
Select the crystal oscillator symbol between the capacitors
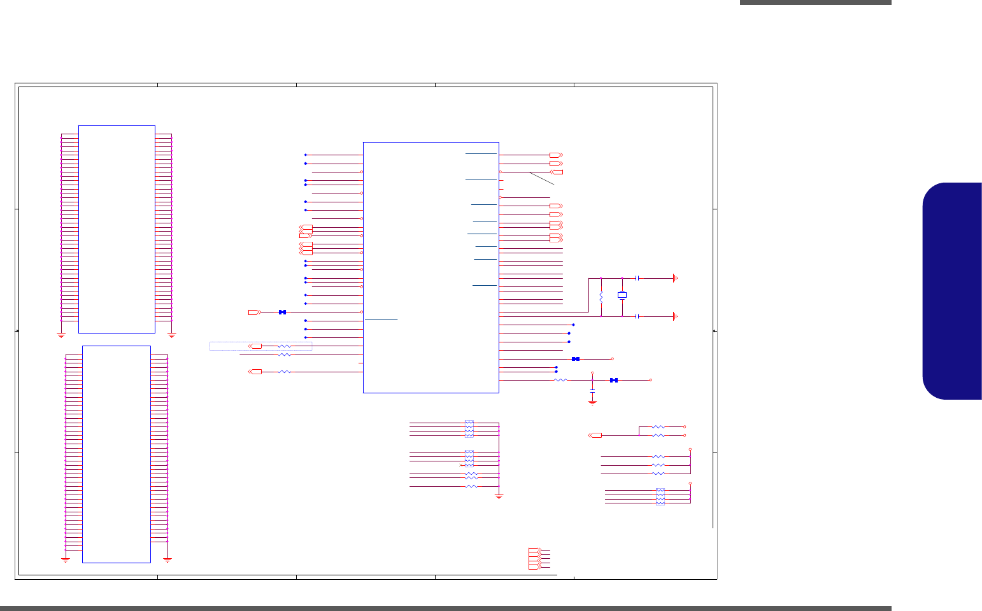(622, 295)
